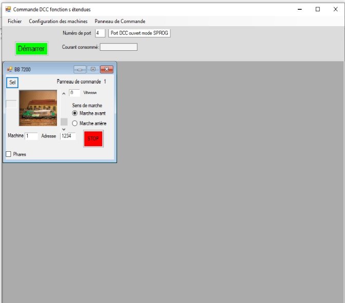Click the gray speed slider thumb
The width and height of the screenshot is (345, 303).
point(64,122)
